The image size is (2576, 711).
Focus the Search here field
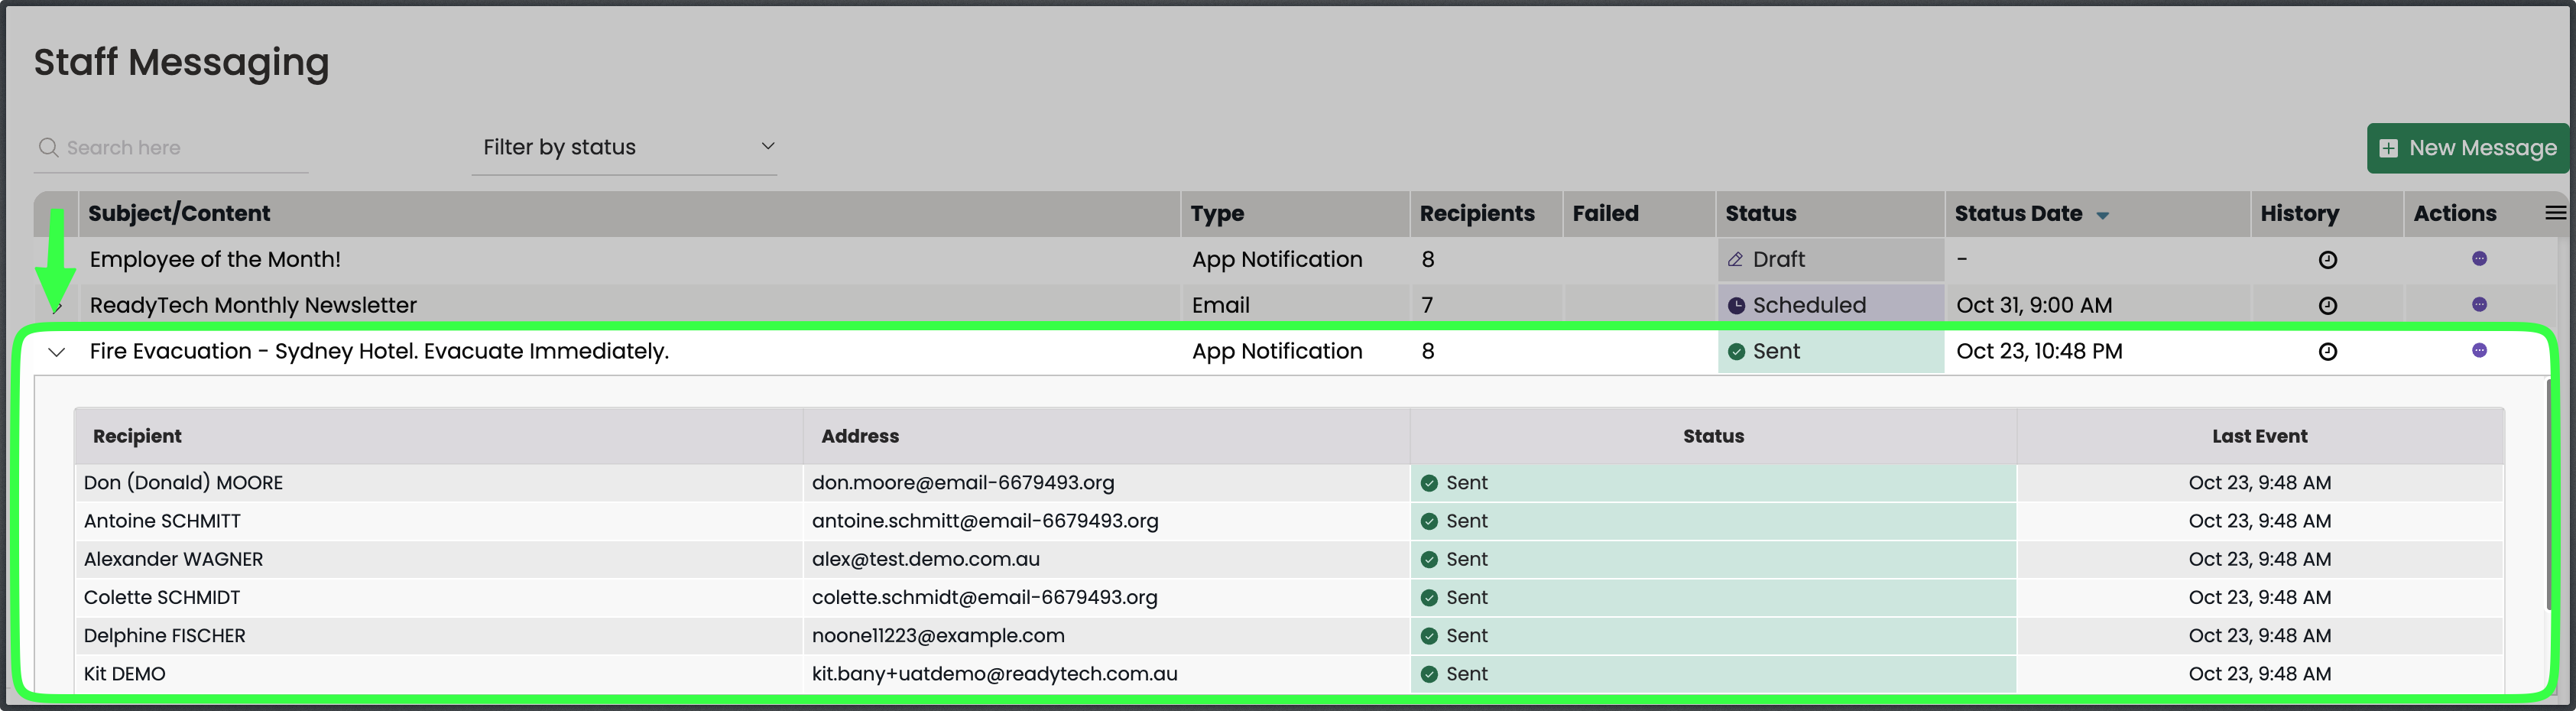(x=171, y=148)
